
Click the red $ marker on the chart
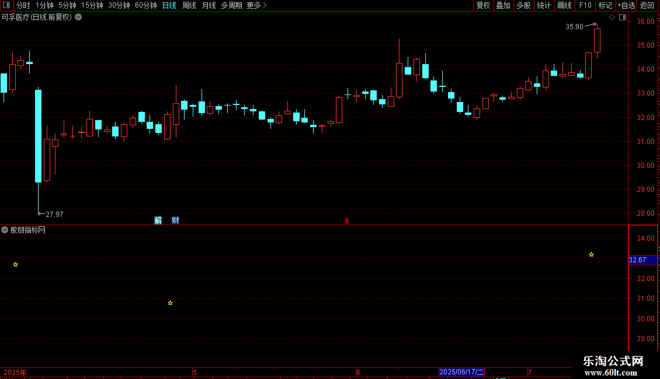click(x=347, y=221)
